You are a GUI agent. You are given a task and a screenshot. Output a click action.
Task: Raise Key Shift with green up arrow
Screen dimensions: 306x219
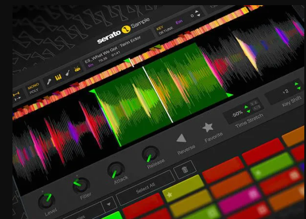(296, 84)
